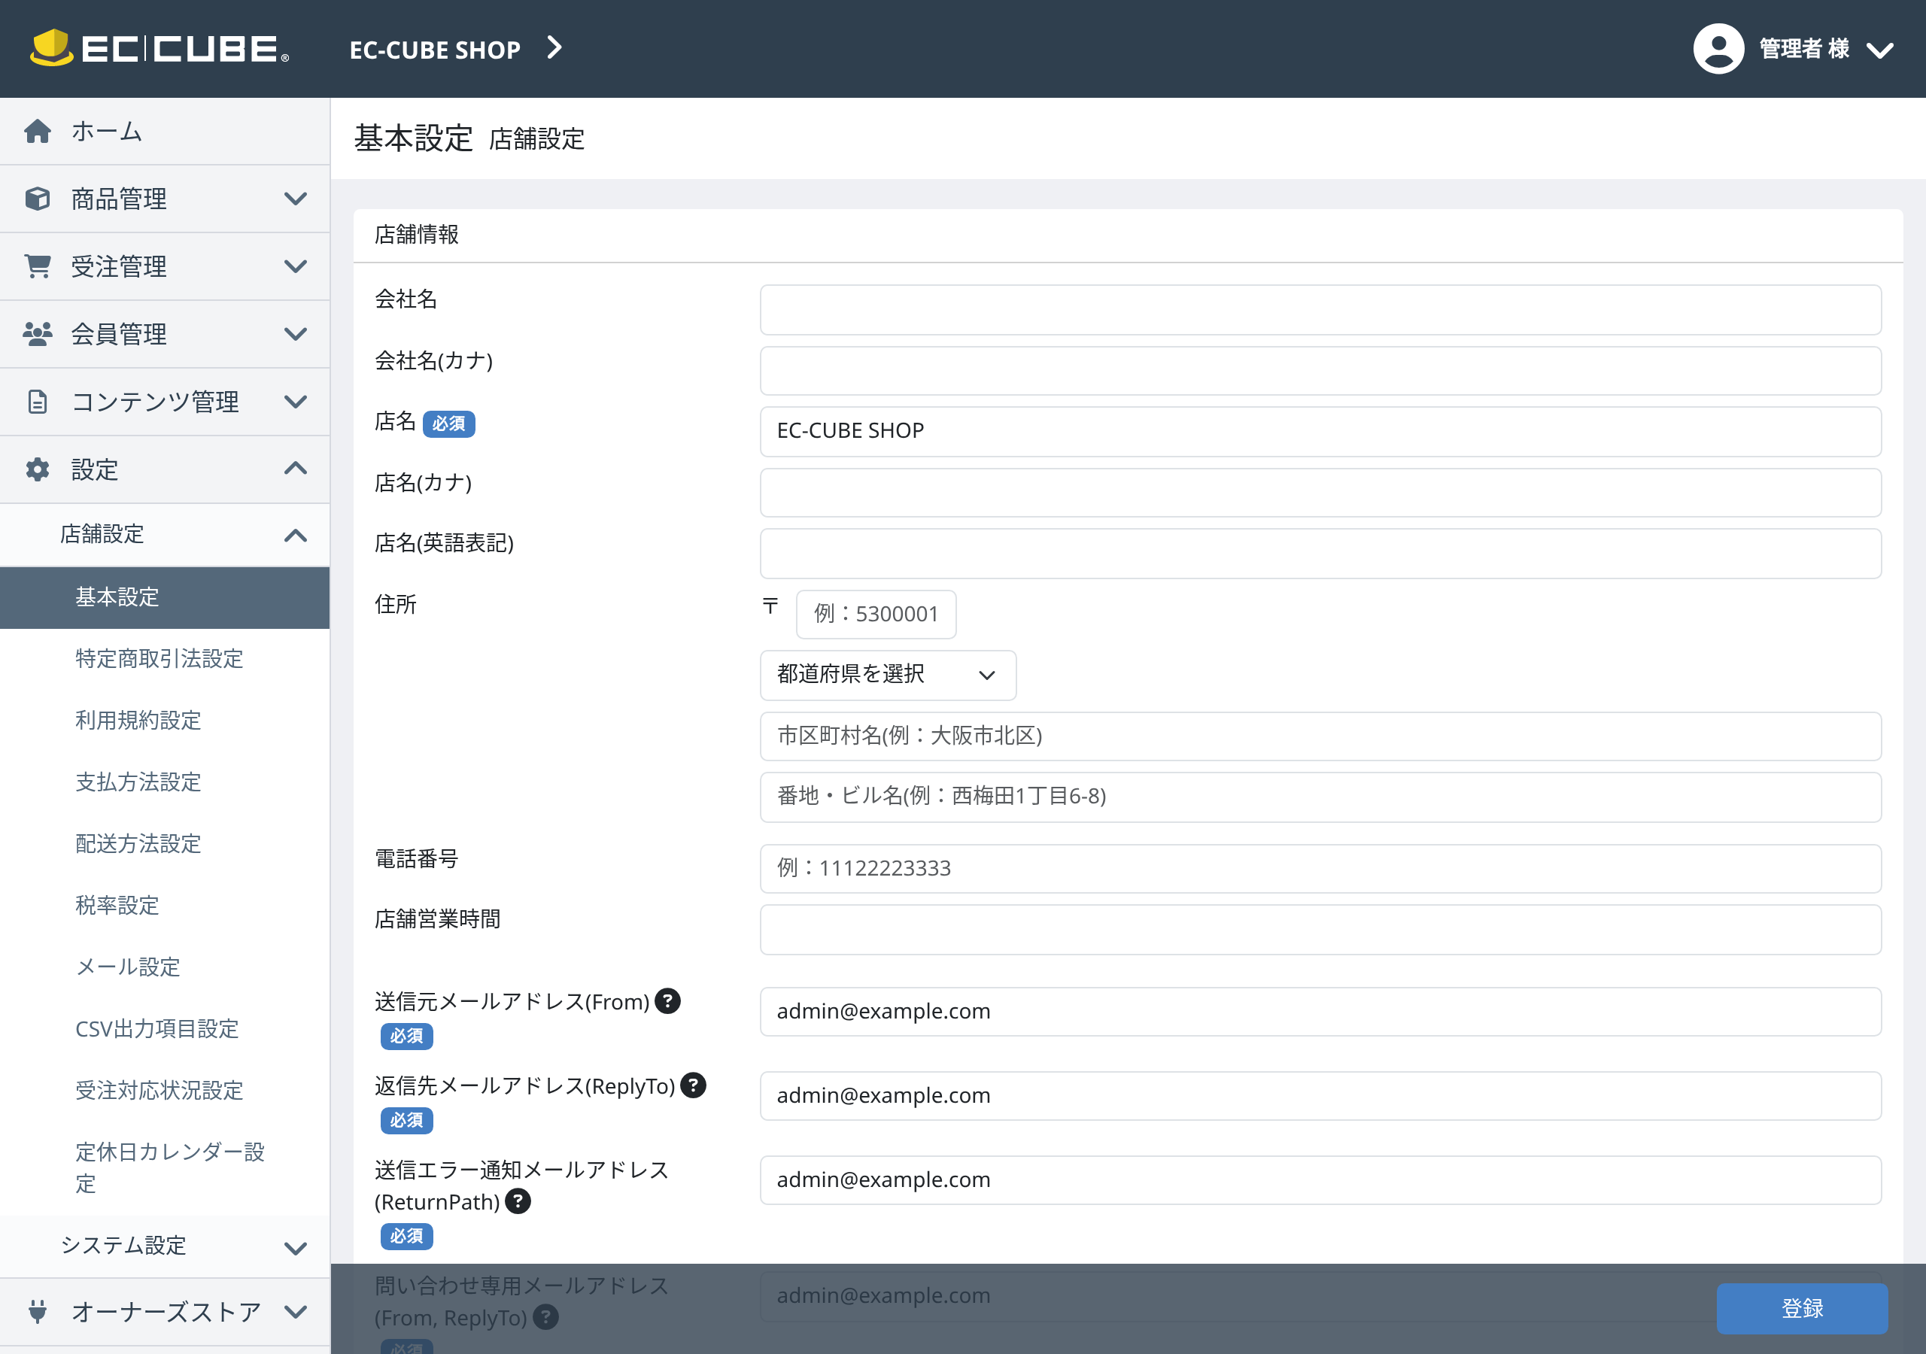Expand the コンテンツ管理 menu chevron
Image resolution: width=1926 pixels, height=1354 pixels.
click(x=295, y=402)
